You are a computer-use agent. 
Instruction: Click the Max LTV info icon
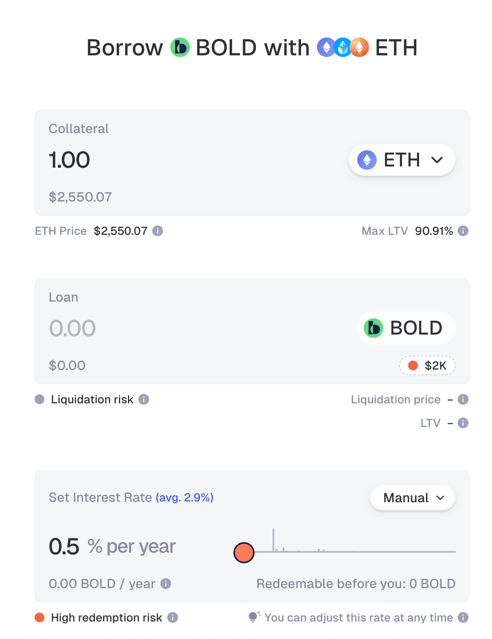click(463, 231)
